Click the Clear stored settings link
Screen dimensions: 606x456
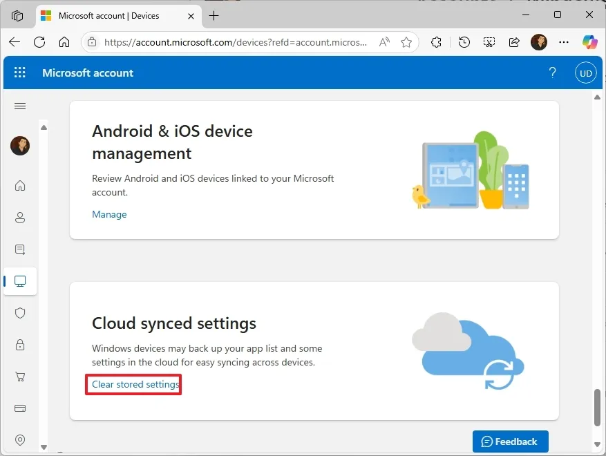[x=133, y=385]
